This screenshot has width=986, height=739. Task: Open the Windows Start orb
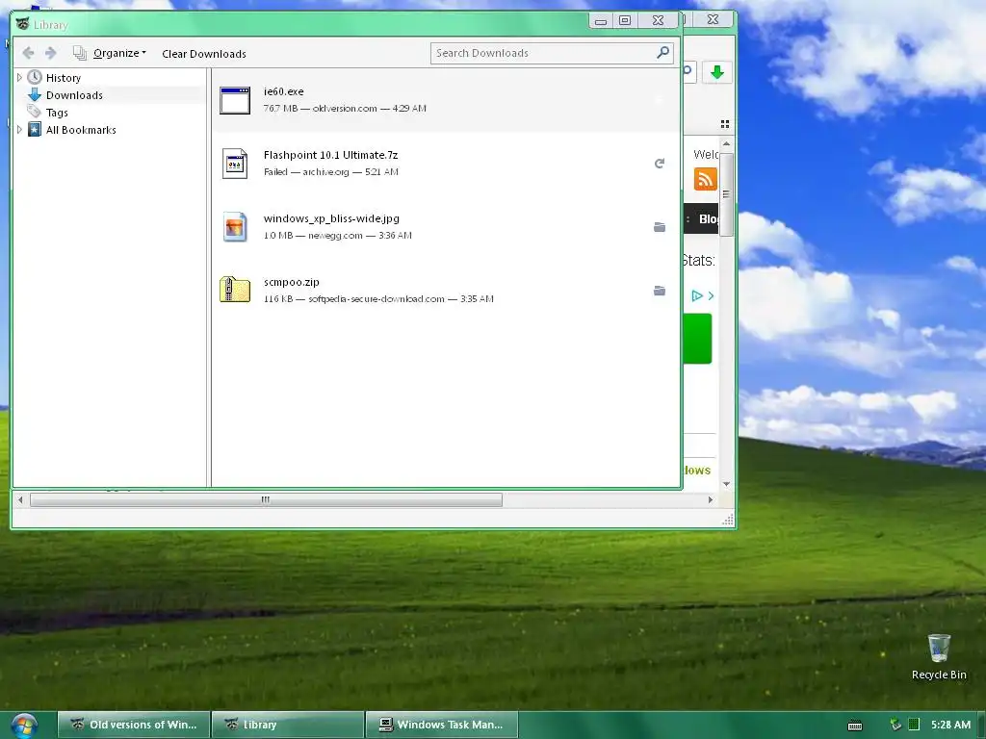[x=23, y=726]
